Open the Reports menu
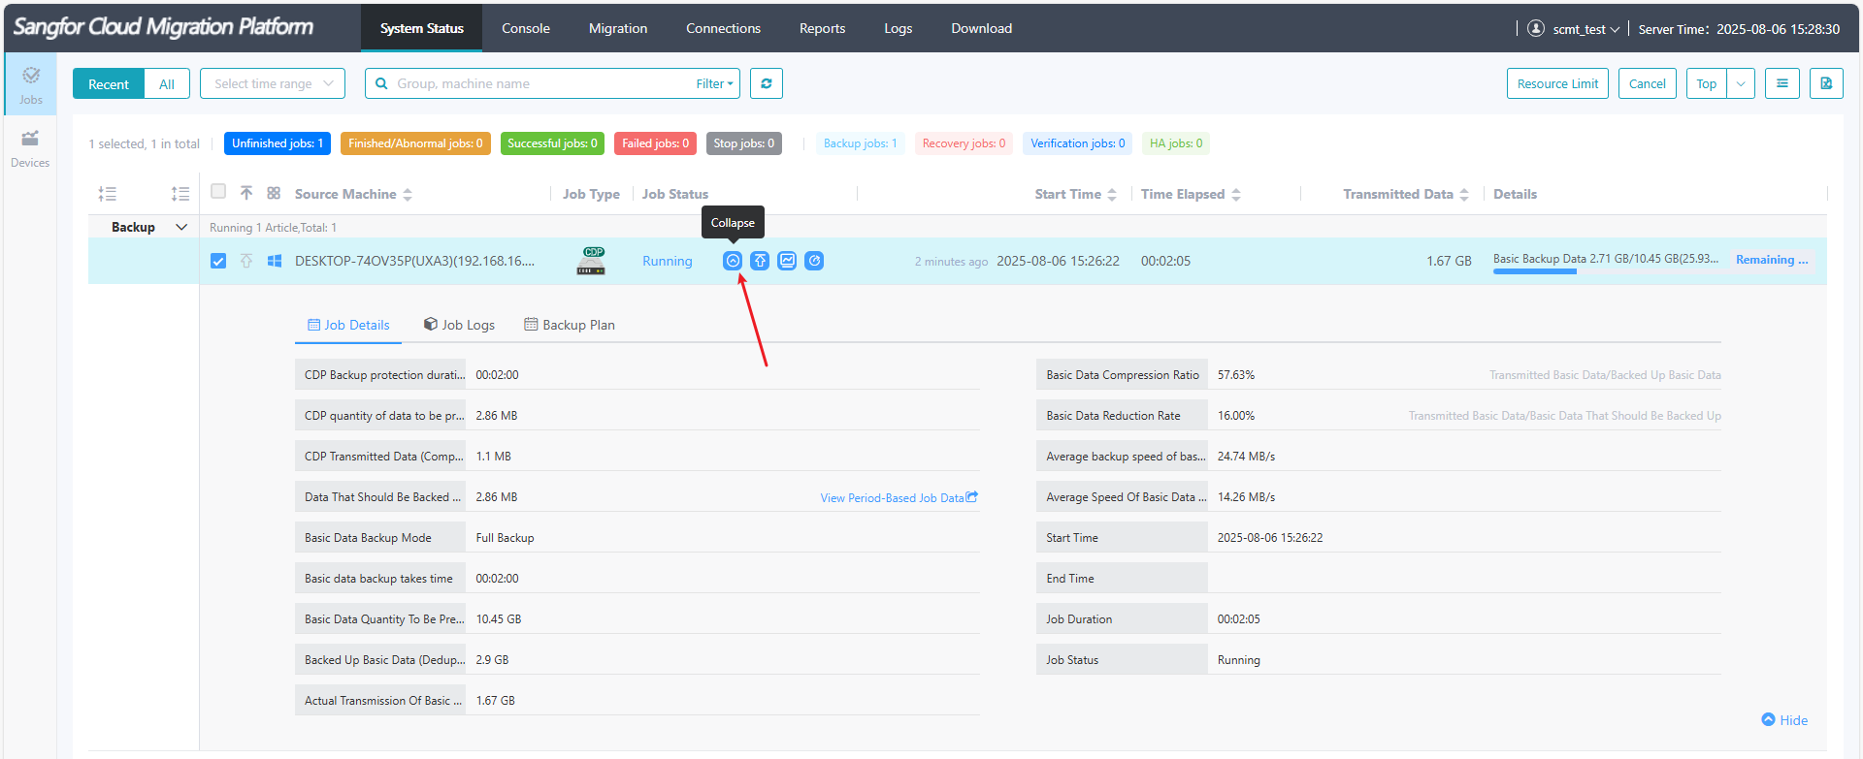 823,28
